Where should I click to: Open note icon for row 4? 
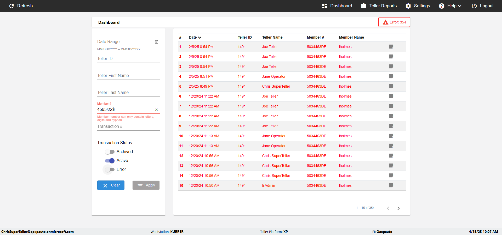391,76
